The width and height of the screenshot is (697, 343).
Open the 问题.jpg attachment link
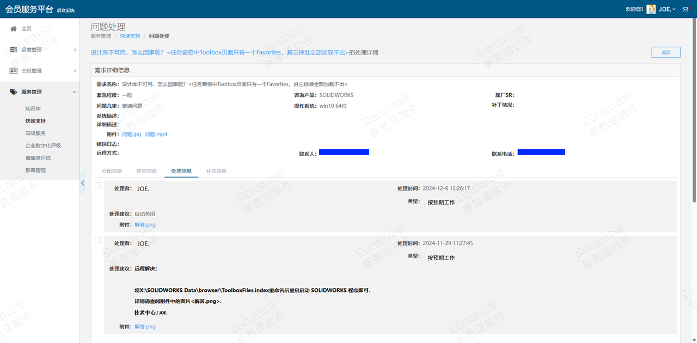pyautogui.click(x=131, y=134)
